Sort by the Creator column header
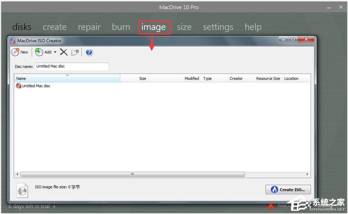Image resolution: width=348 pixels, height=214 pixels. [x=241, y=78]
